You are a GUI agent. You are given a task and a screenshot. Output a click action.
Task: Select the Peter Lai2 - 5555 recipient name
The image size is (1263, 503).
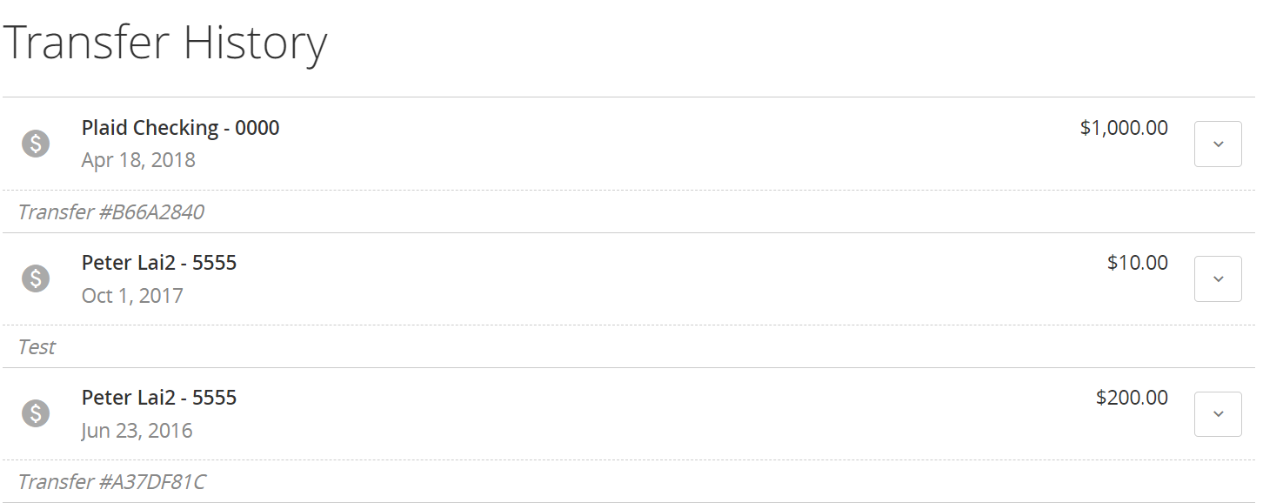tap(159, 262)
